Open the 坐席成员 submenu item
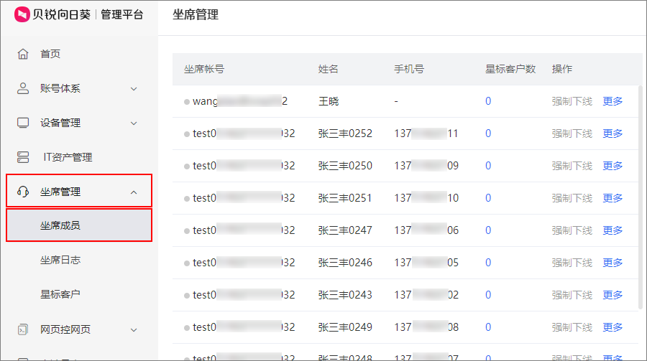The width and height of the screenshot is (647, 361). 60,225
